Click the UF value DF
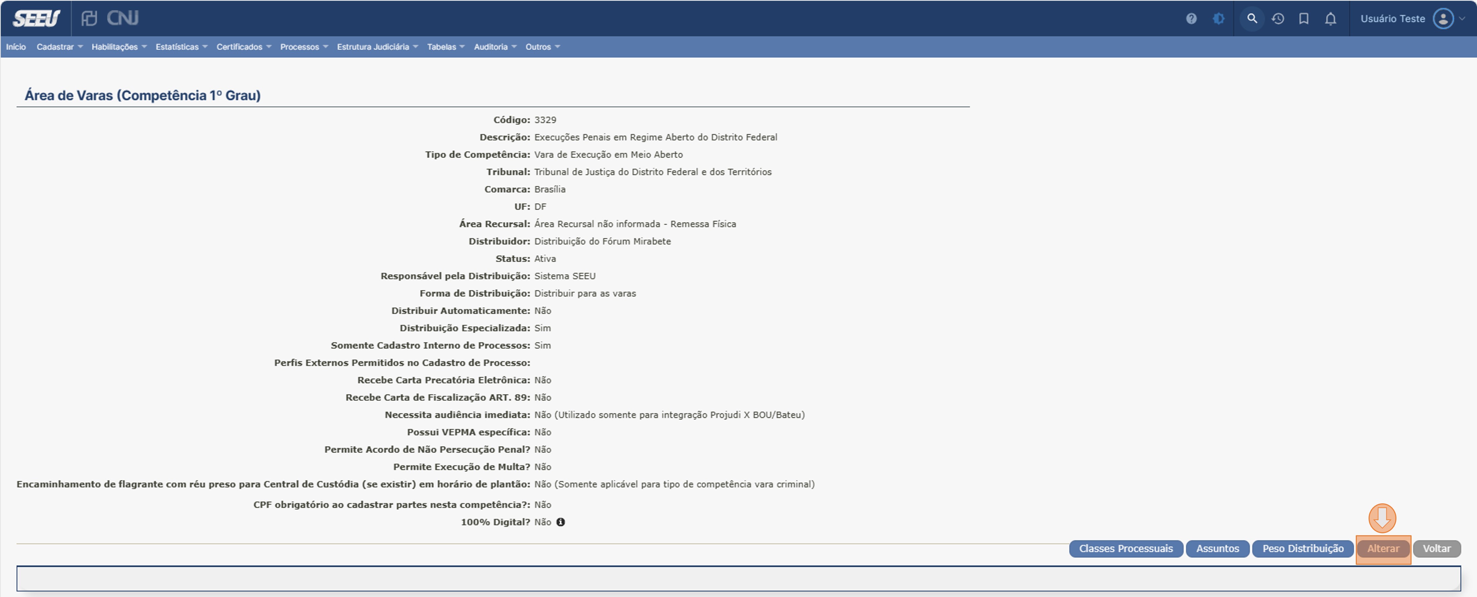This screenshot has height=597, width=1477. [x=540, y=206]
